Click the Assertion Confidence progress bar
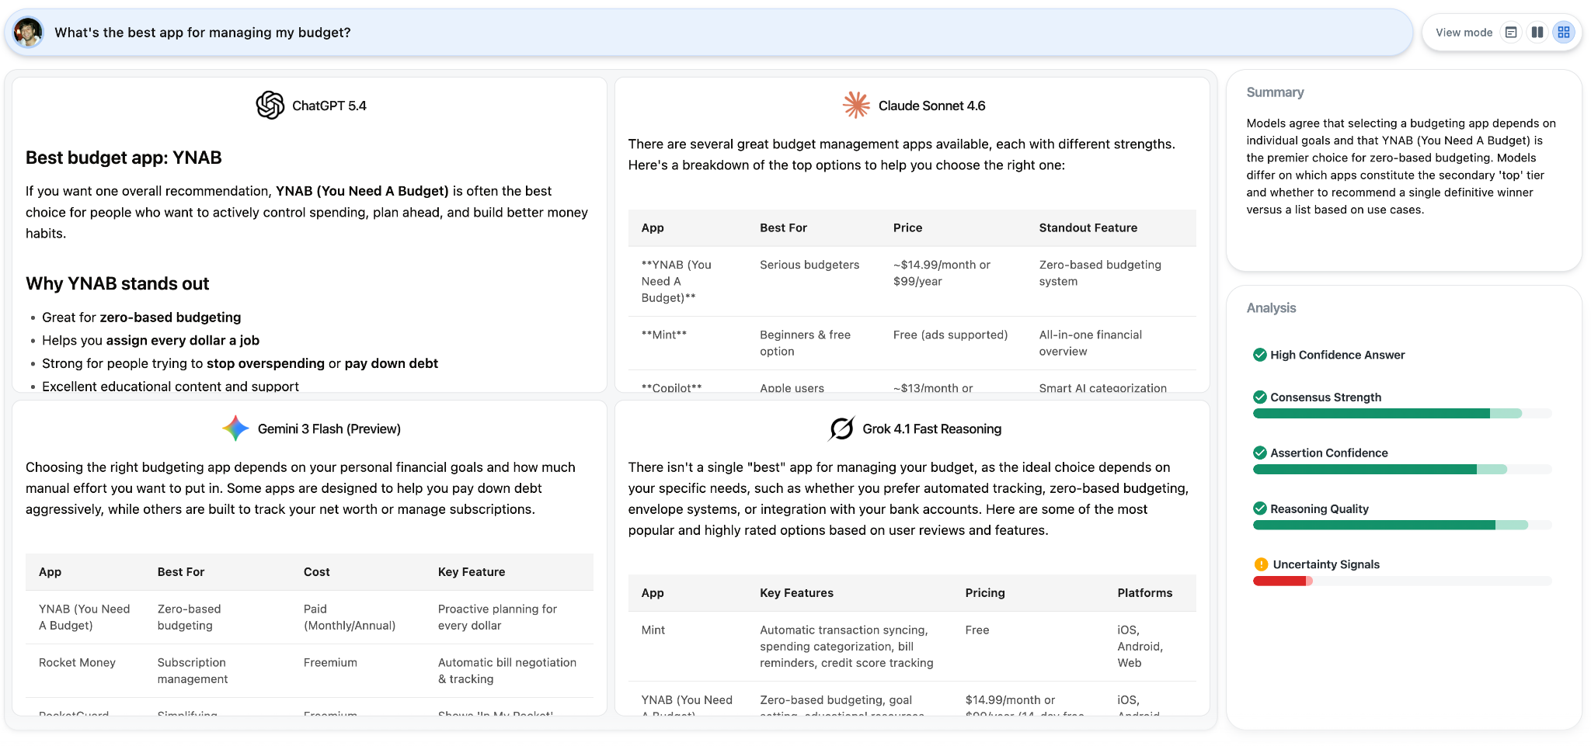Viewport: 1591px width, 746px height. [1402, 470]
